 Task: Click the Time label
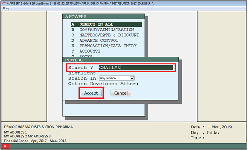[198, 138]
